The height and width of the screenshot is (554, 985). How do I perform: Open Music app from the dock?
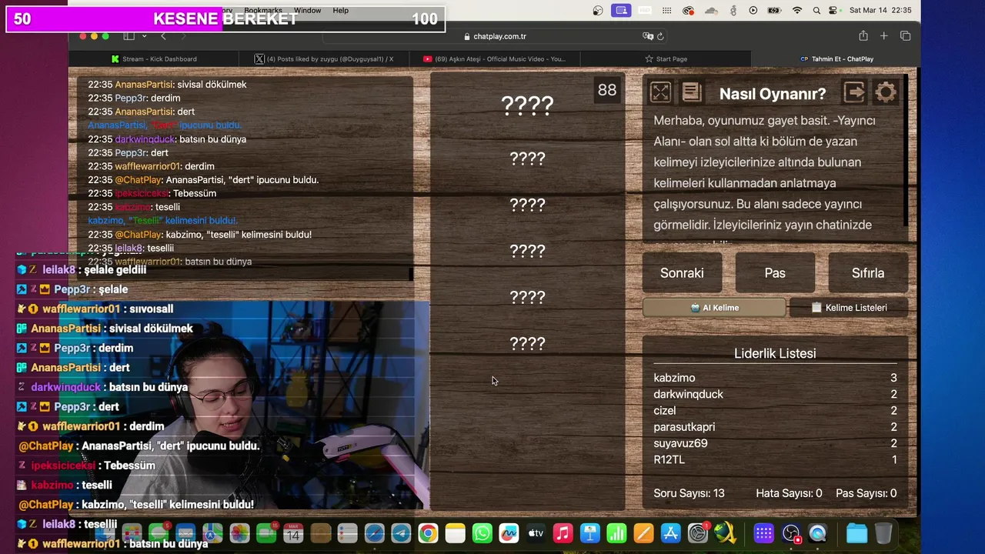[x=563, y=533]
